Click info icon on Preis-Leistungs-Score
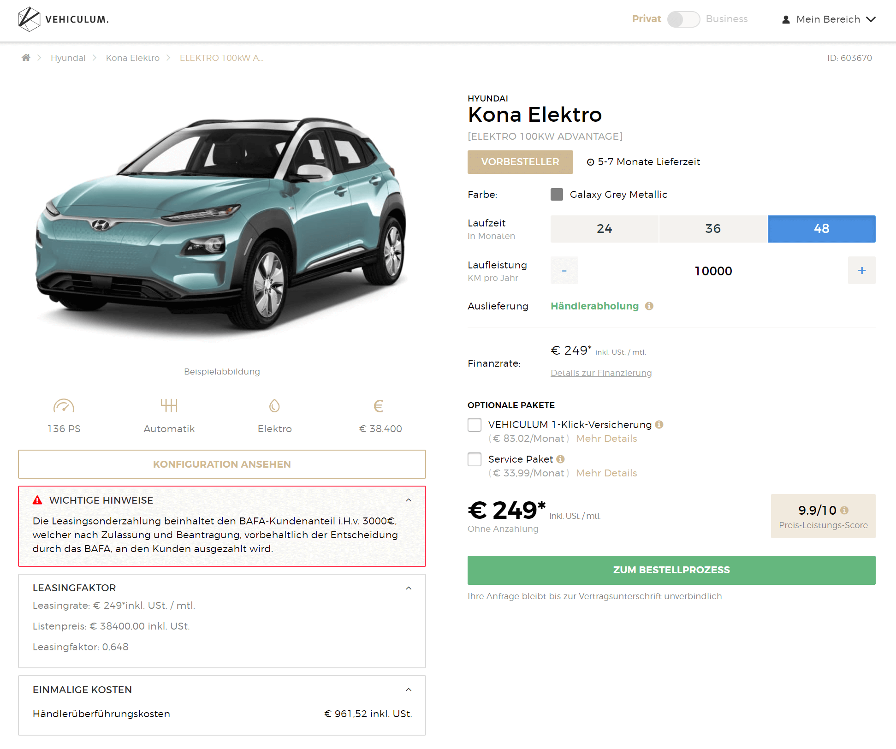 click(844, 511)
